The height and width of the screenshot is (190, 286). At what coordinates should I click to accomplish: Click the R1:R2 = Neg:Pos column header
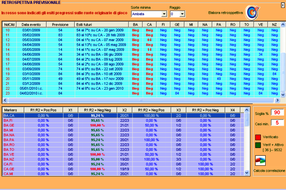[x=151, y=110]
